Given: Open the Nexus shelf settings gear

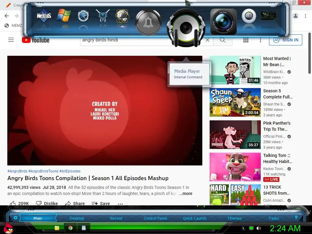Looking at the screenshot, I should (x=16, y=218).
